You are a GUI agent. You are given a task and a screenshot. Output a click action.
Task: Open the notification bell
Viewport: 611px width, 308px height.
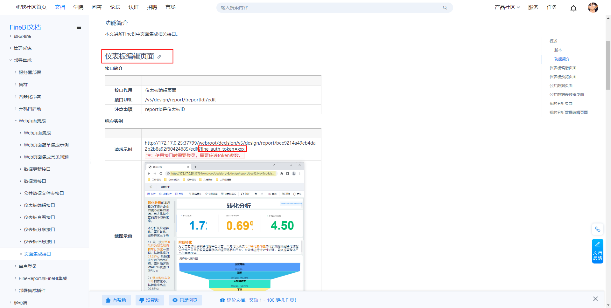(573, 8)
